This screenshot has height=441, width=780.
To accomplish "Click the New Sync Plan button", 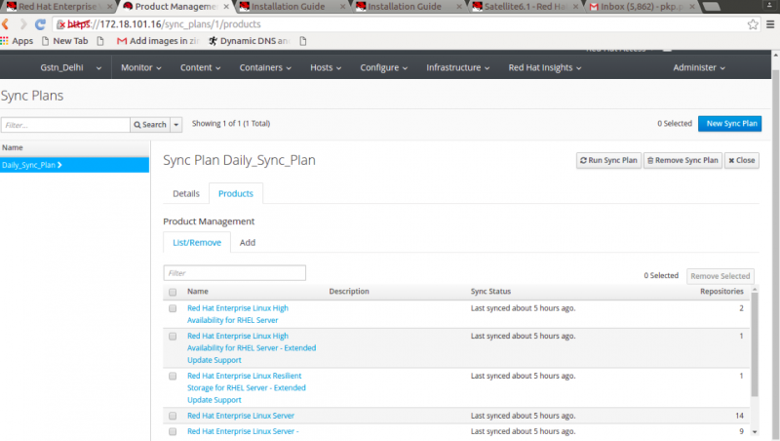I will [x=729, y=124].
